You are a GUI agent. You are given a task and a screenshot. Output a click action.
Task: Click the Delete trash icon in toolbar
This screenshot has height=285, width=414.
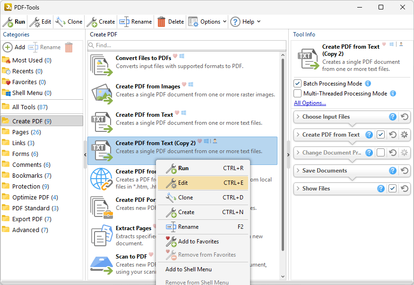[x=162, y=22]
